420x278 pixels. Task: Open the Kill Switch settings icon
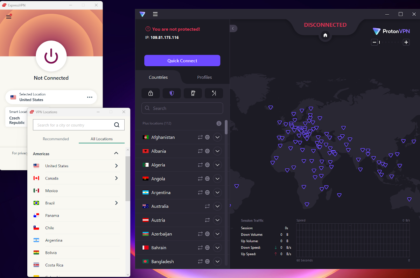pos(193,93)
